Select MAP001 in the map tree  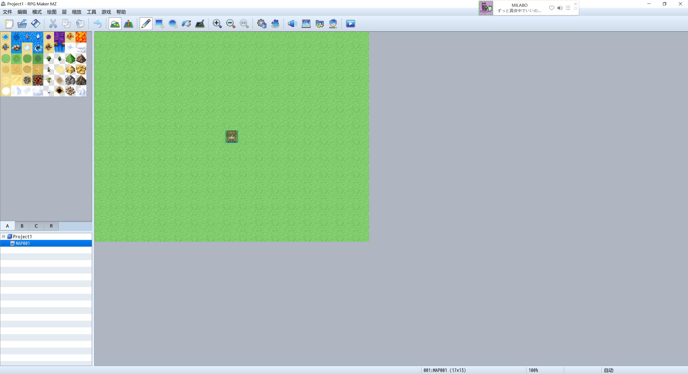46,243
